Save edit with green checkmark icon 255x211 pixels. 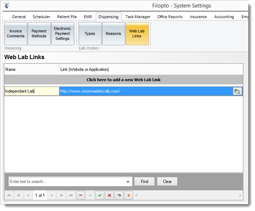(x=100, y=195)
